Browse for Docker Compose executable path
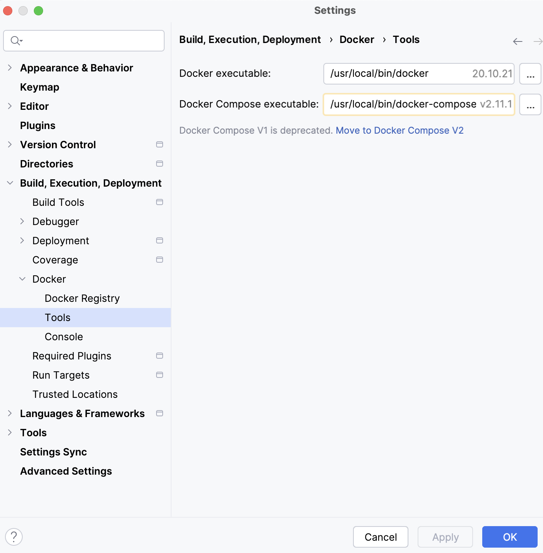The width and height of the screenshot is (543, 553). coord(530,104)
